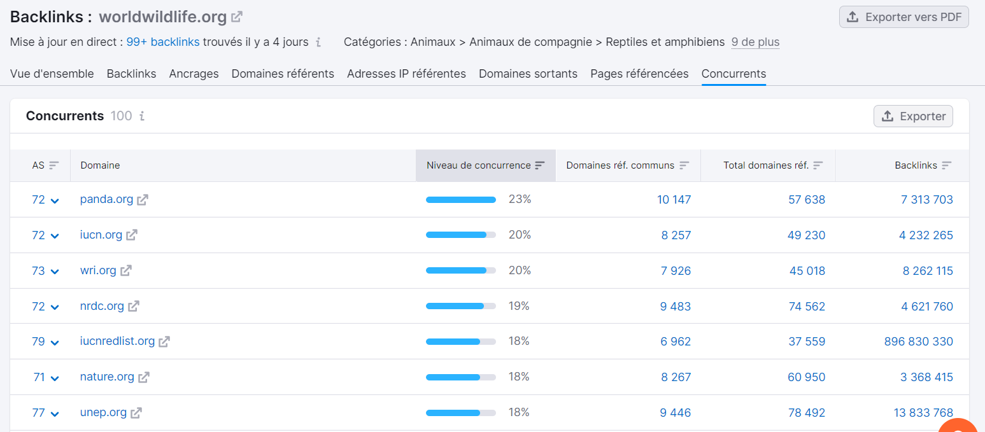Image resolution: width=985 pixels, height=432 pixels.
Task: Click the sort icon on Backlinks column
Action: pos(947,165)
